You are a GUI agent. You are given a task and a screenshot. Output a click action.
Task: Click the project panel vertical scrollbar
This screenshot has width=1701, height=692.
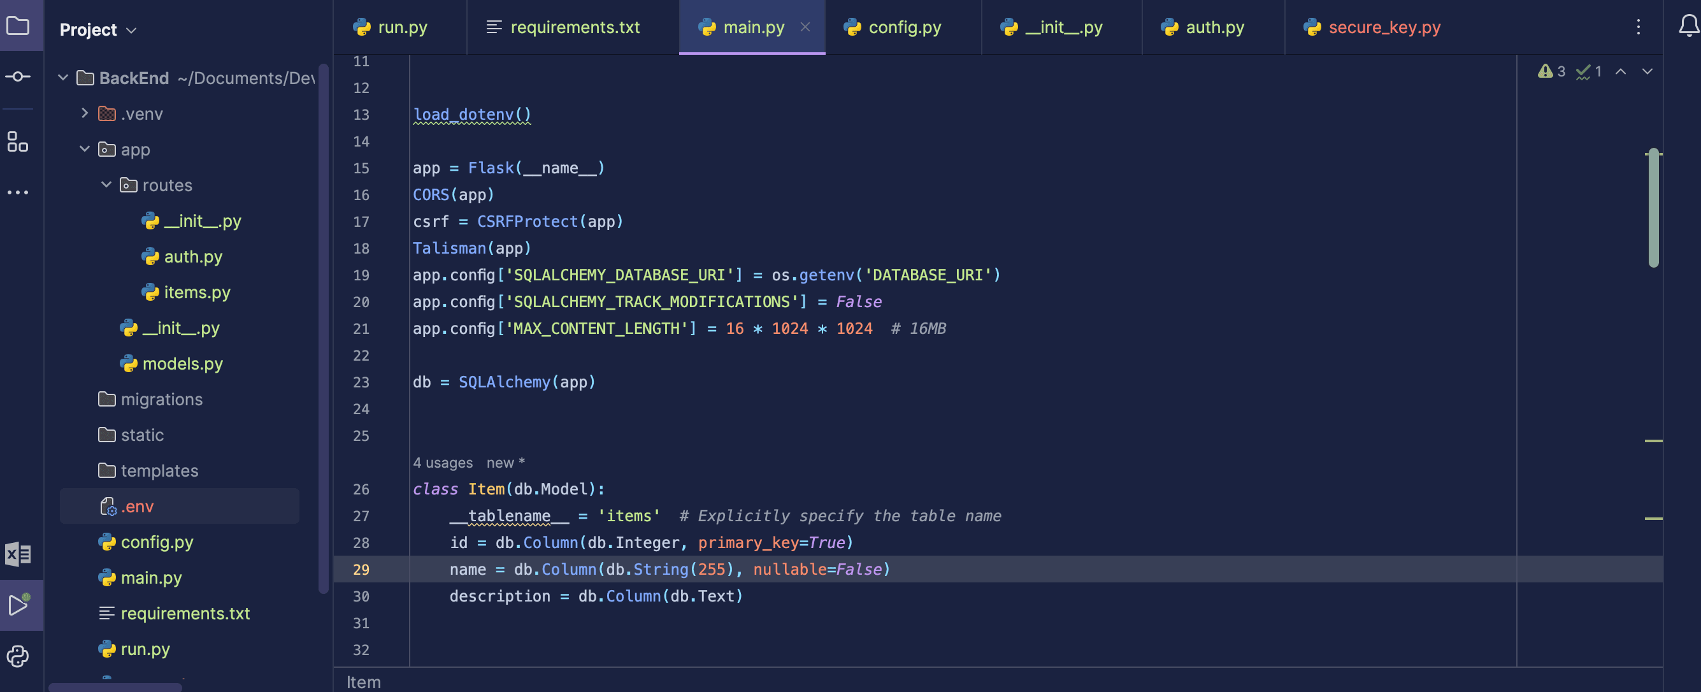click(x=323, y=328)
